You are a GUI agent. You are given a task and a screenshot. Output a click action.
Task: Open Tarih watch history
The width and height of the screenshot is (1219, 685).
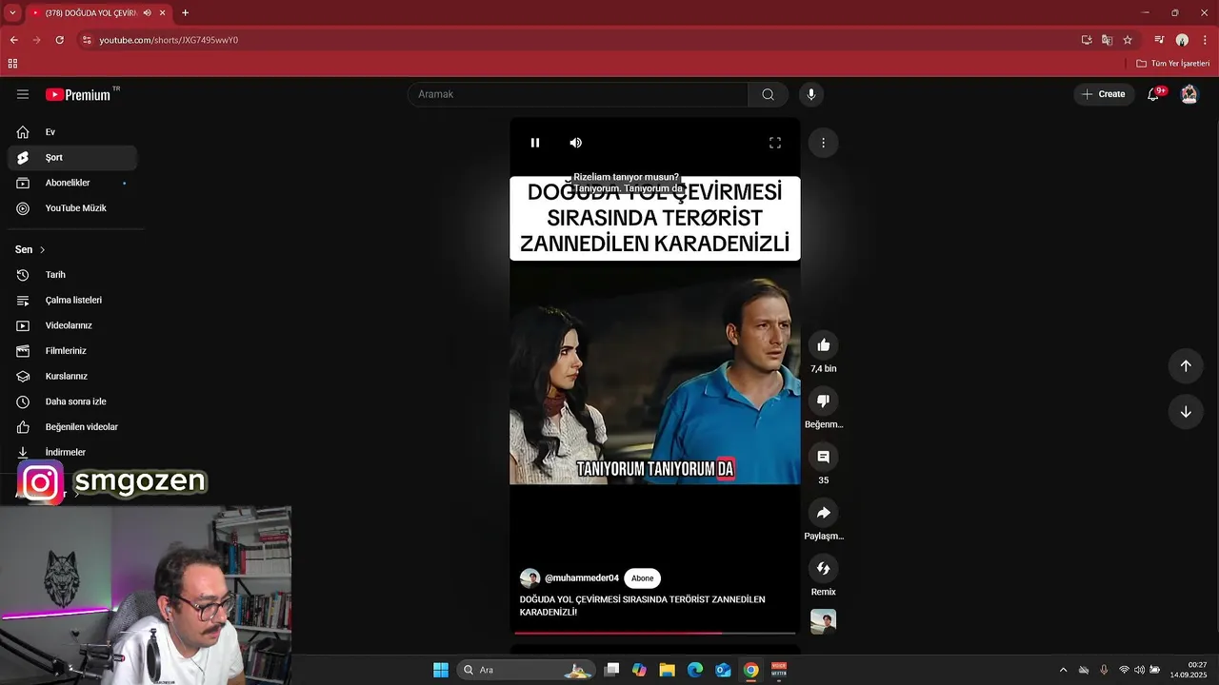point(72,275)
